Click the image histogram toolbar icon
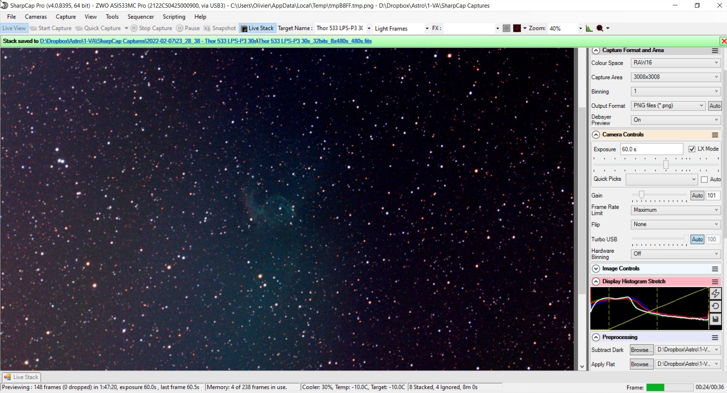Image resolution: width=727 pixels, height=393 pixels. click(x=589, y=28)
